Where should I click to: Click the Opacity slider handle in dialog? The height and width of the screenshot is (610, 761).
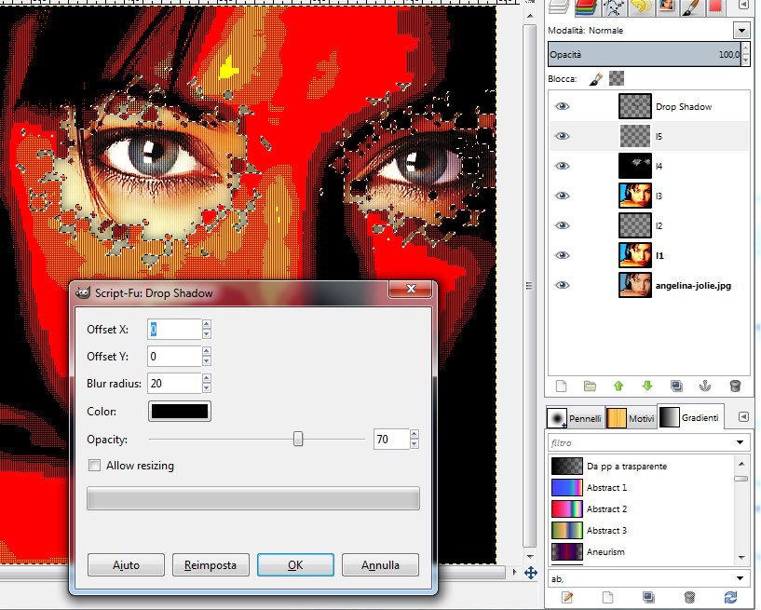click(298, 440)
